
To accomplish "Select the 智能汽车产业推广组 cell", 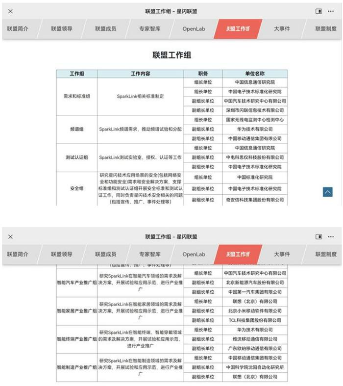I will [77, 283].
